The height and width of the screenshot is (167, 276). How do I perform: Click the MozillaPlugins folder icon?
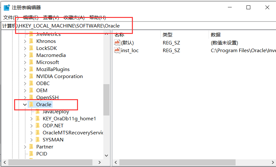(31, 69)
